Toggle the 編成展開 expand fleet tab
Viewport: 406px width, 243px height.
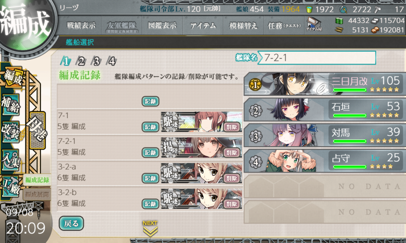click(x=37, y=195)
